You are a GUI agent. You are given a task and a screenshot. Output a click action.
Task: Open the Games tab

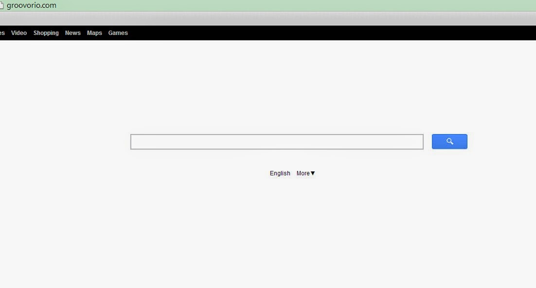pyautogui.click(x=118, y=33)
